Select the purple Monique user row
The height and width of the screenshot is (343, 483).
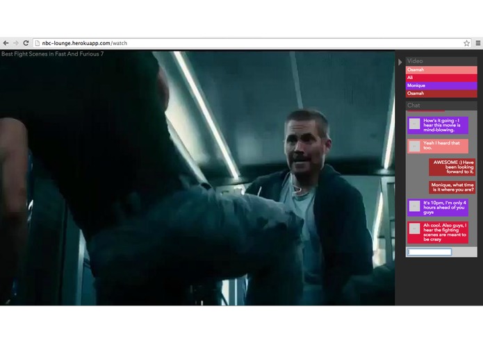441,85
